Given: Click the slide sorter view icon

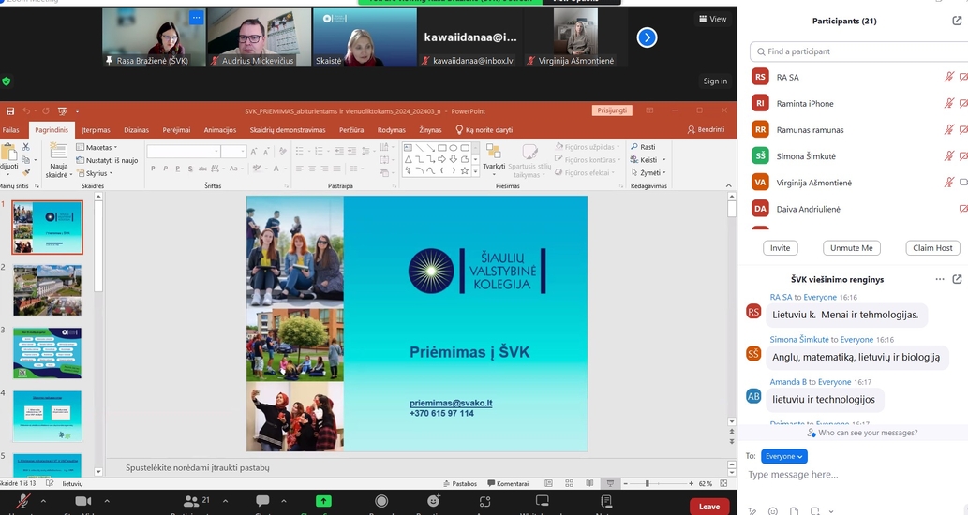Looking at the screenshot, I should (569, 483).
